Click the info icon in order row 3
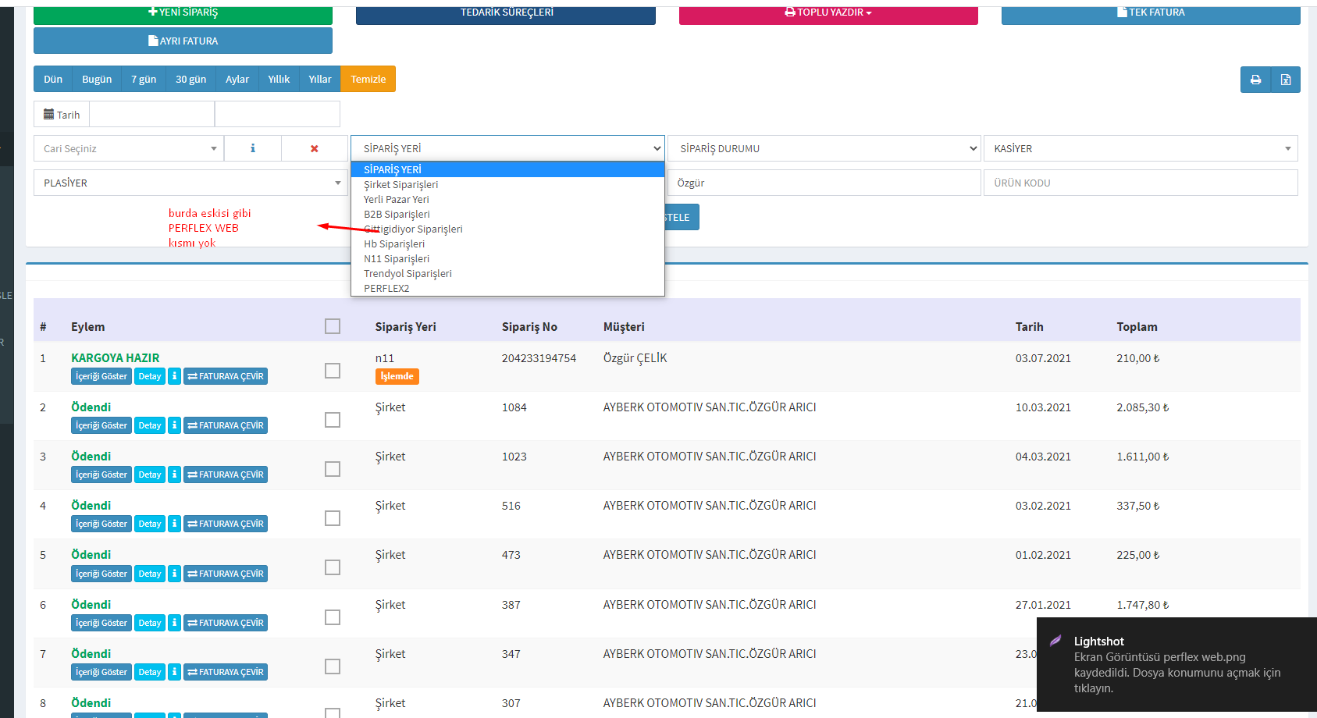Viewport: 1317px width, 718px height. (x=174, y=475)
